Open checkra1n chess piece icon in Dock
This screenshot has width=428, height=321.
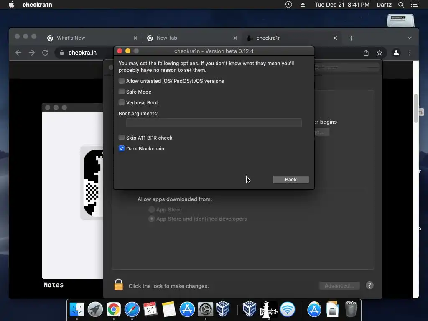(269, 309)
